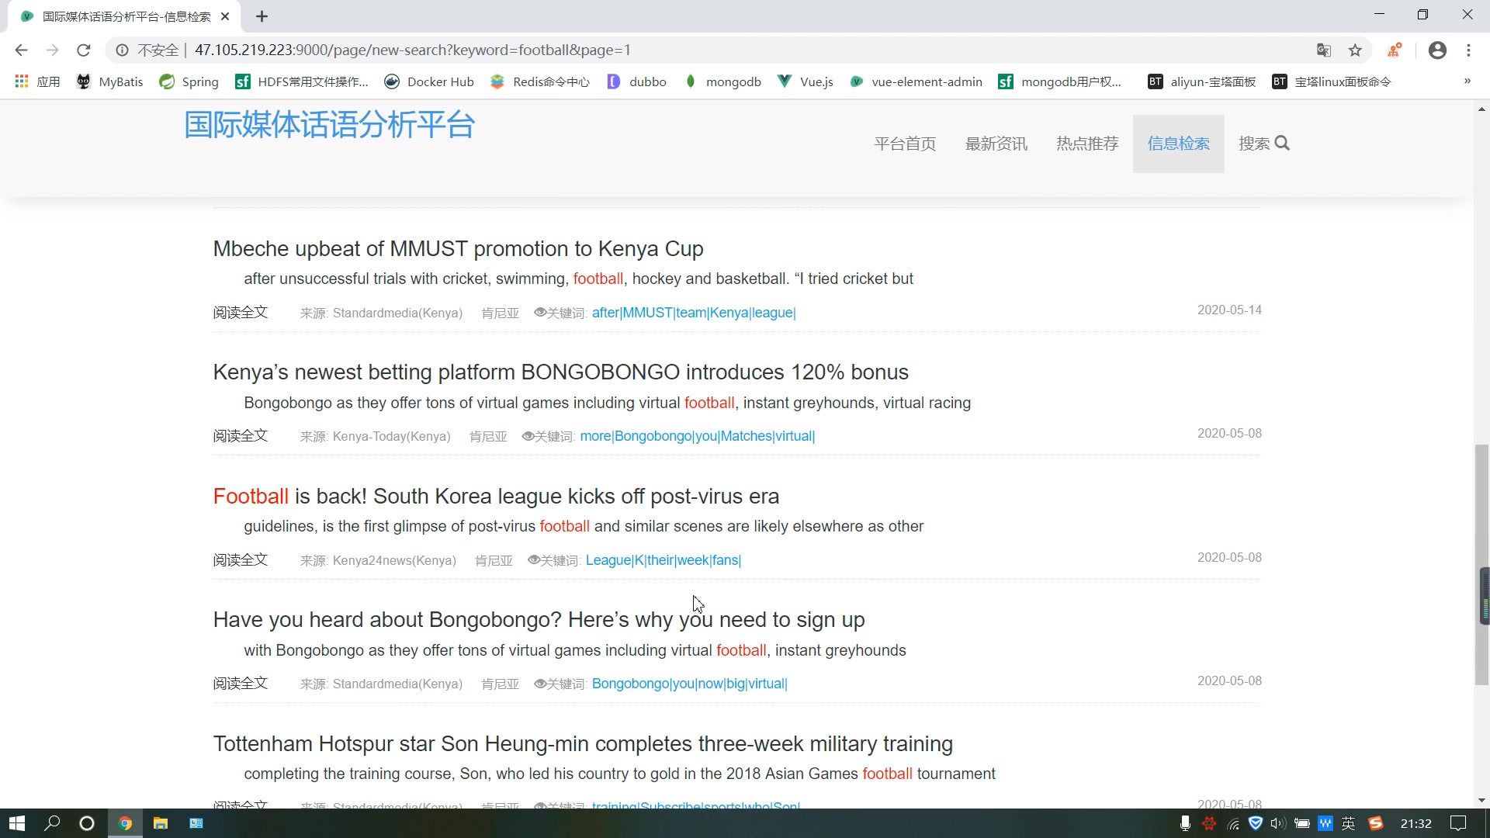Open the Docker Hub bookmark
The height and width of the screenshot is (838, 1490).
(429, 81)
